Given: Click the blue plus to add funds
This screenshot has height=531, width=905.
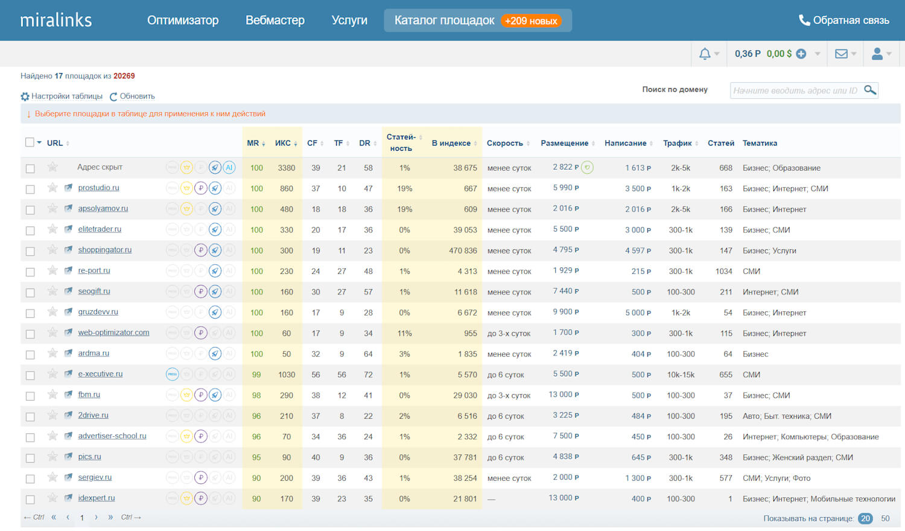Looking at the screenshot, I should 801,54.
